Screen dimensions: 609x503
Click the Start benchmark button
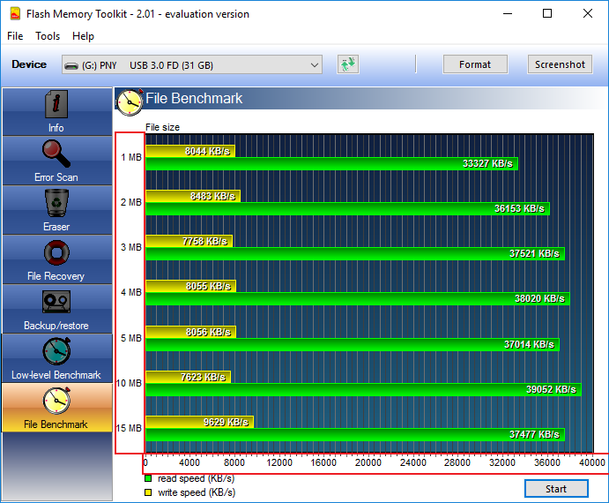click(x=556, y=489)
